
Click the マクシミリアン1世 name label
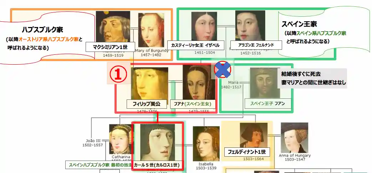click(110, 47)
